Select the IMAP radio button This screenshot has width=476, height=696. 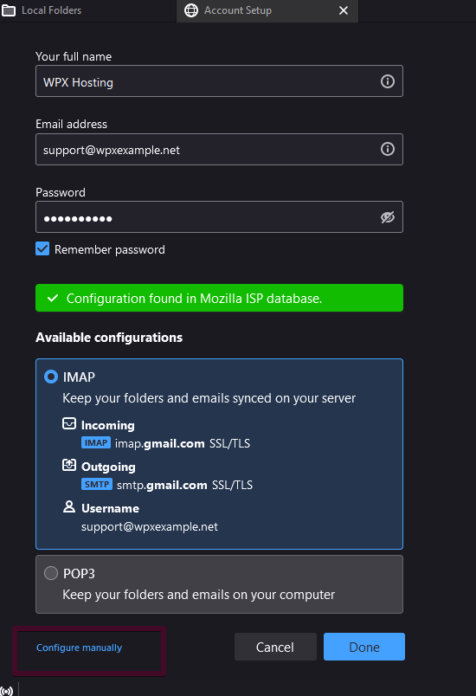[x=51, y=377]
